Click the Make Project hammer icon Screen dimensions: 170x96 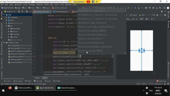click(78, 8)
